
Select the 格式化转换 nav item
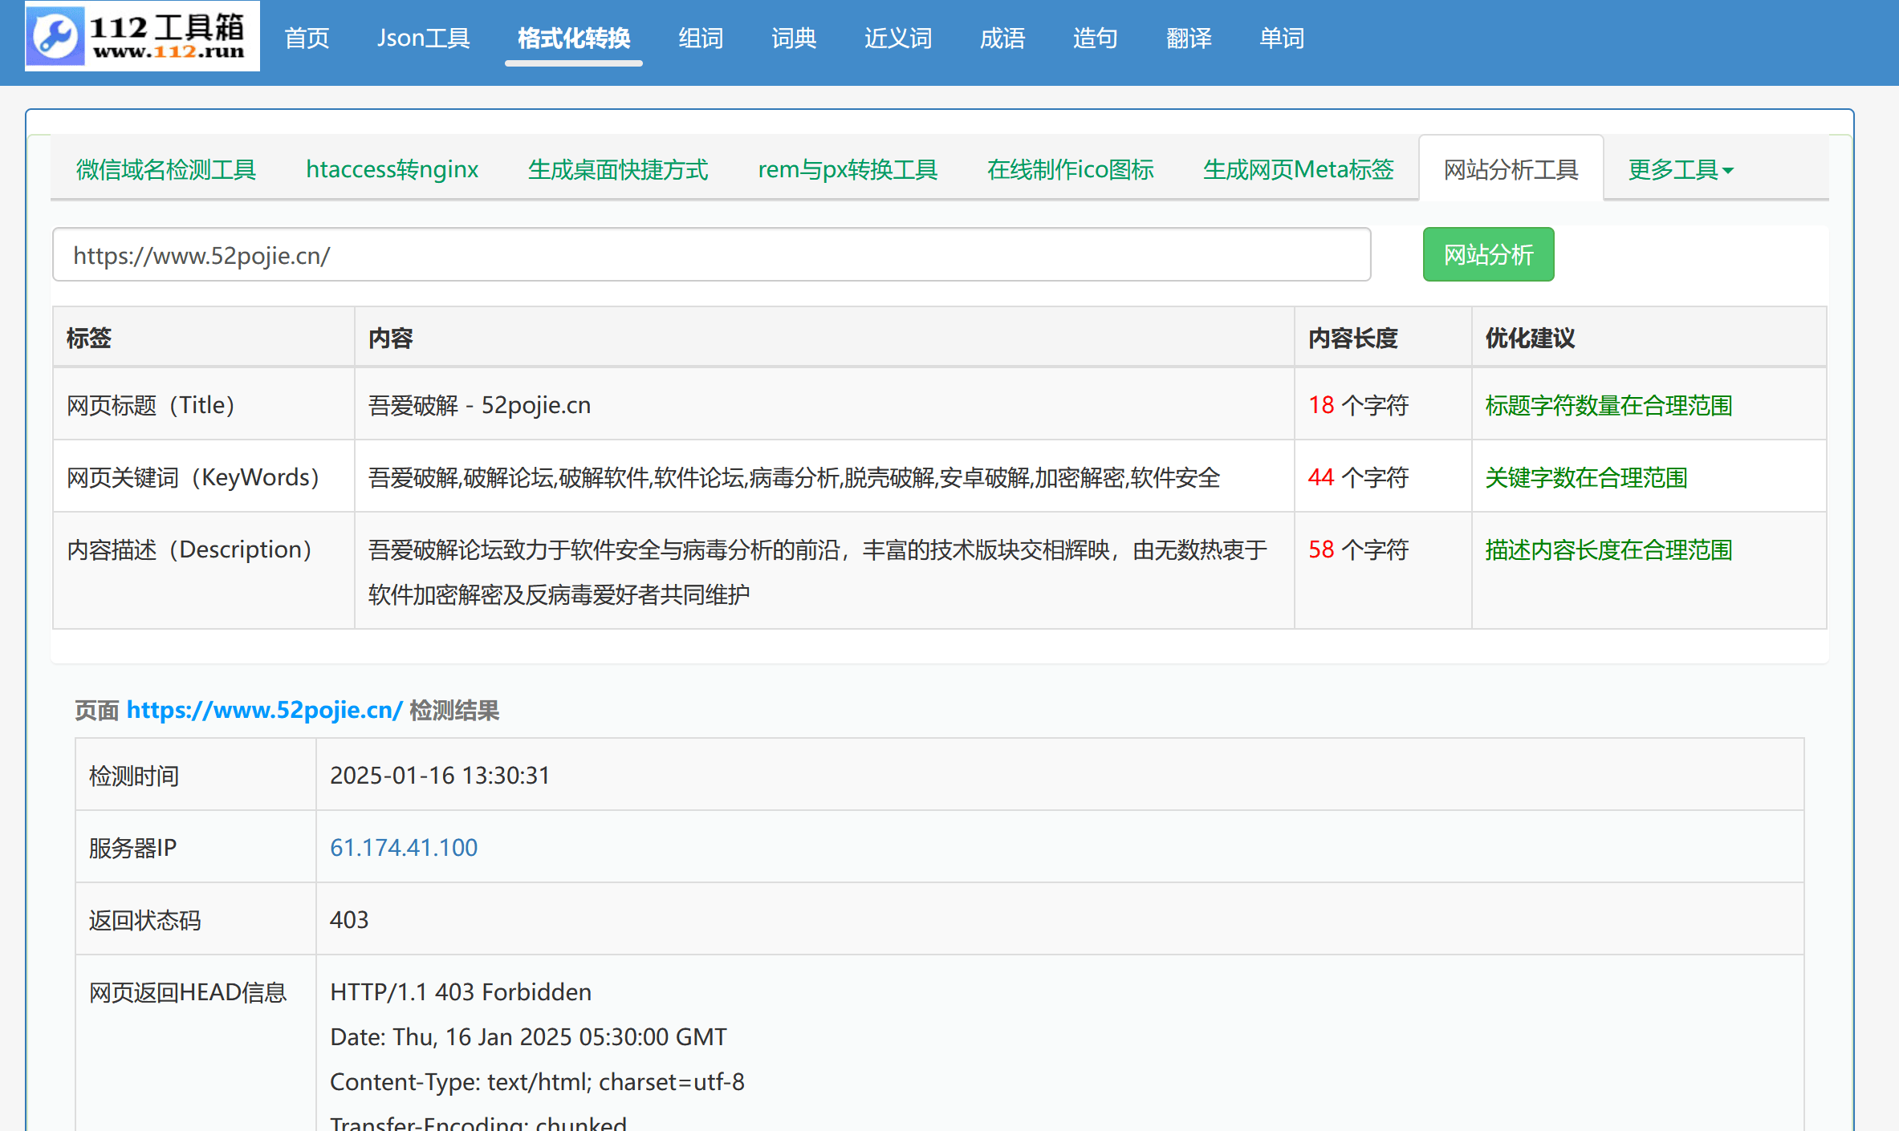(x=574, y=38)
